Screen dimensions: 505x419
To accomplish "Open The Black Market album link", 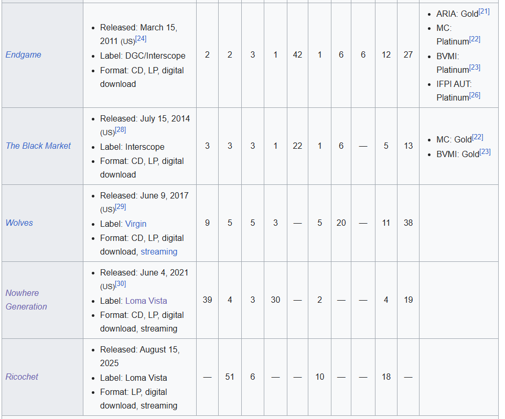I will coord(38,146).
